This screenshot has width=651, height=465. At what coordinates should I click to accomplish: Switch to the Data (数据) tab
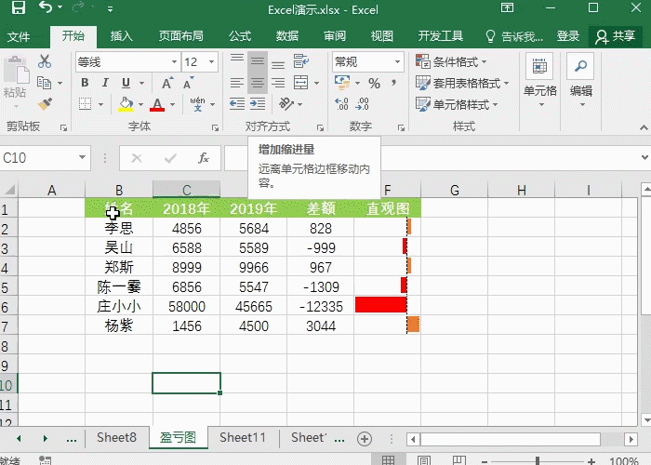pos(287,36)
